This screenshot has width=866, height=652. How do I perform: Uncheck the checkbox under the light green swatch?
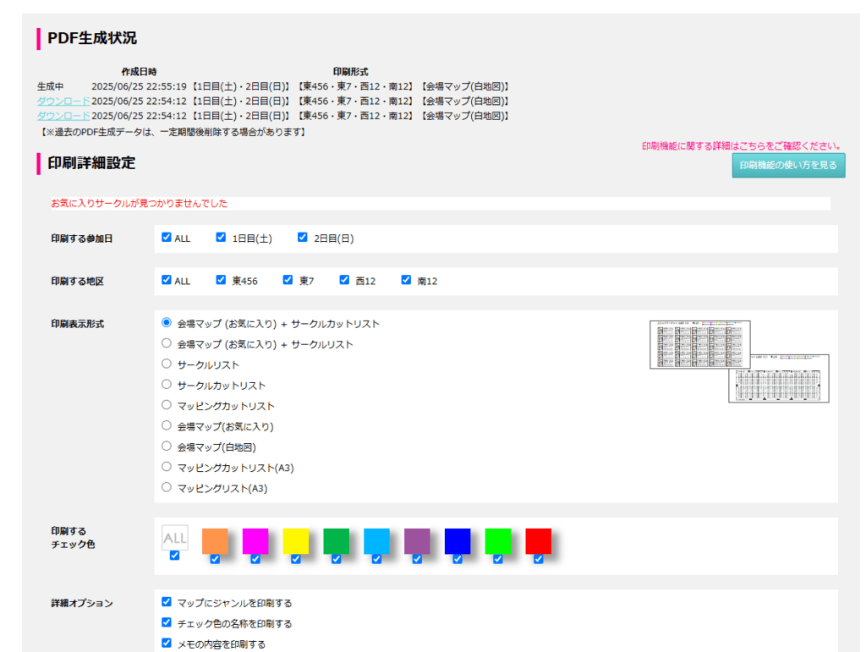coord(498,559)
